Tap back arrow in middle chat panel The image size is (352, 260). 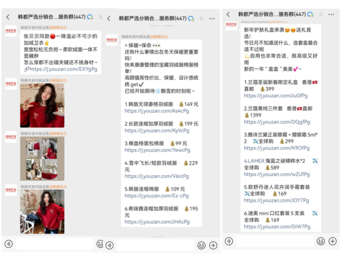109,18
